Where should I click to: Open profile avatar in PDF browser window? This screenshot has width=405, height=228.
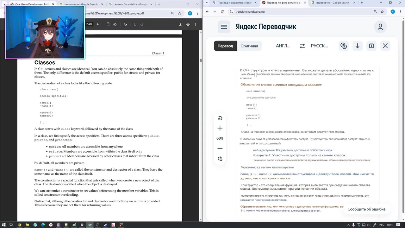click(190, 13)
